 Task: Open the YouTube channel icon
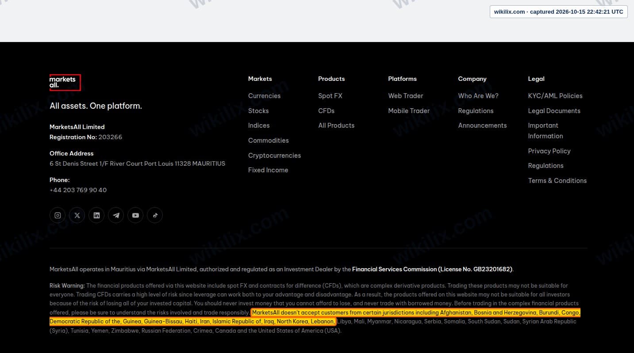[135, 215]
